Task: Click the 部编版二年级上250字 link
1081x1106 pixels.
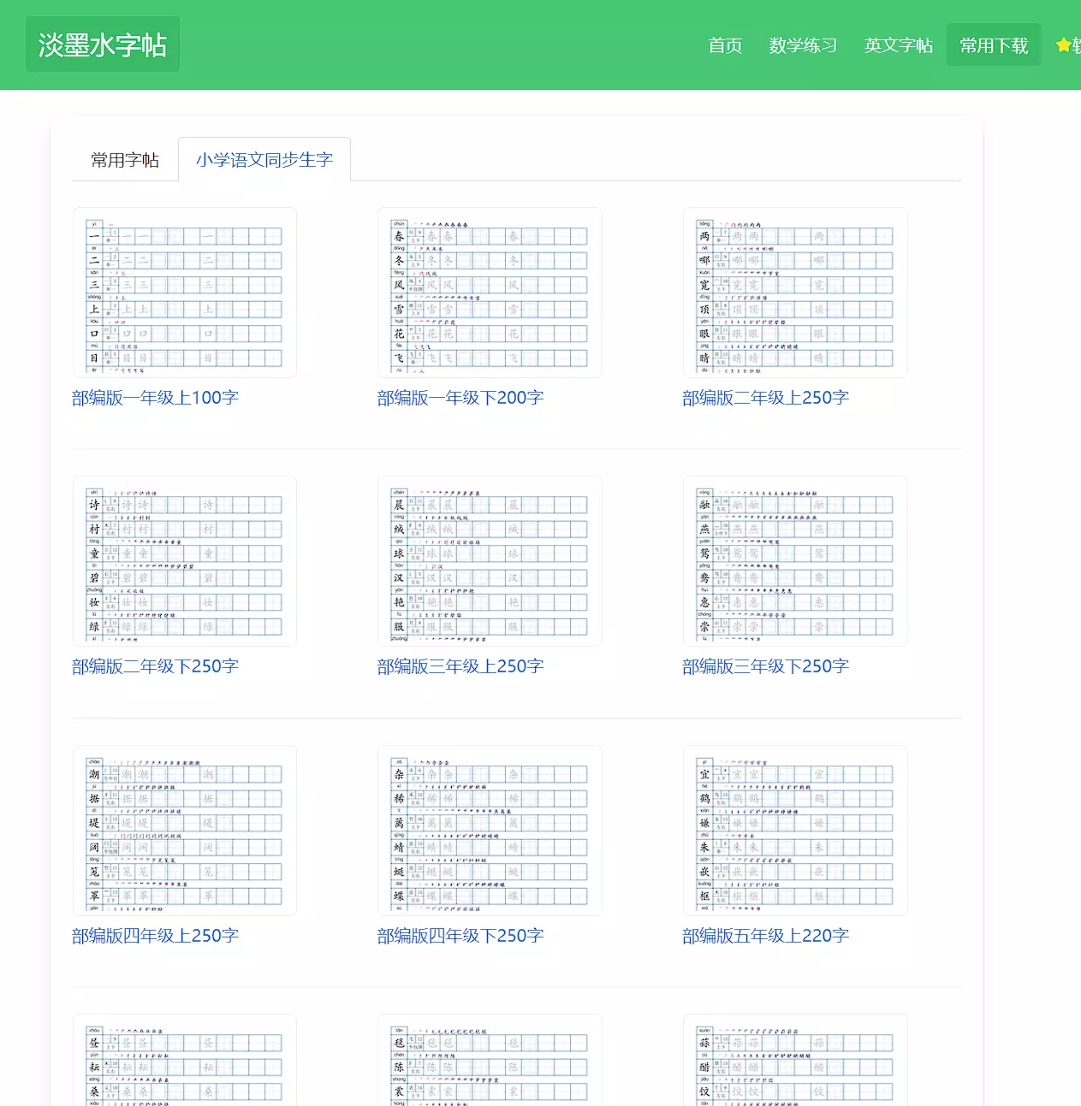Action: (765, 398)
